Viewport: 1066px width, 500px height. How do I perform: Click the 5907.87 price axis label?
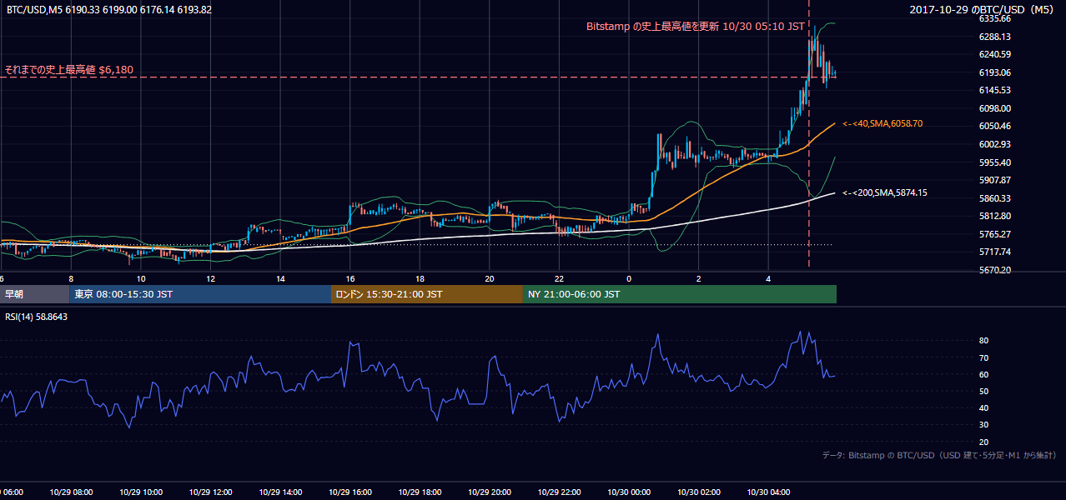point(994,180)
